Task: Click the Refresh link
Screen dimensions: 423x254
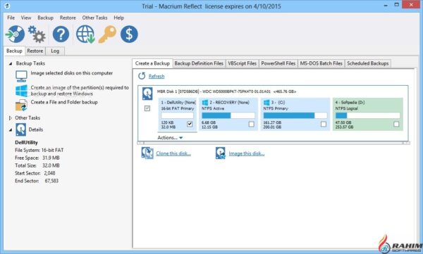Action: (x=157, y=77)
